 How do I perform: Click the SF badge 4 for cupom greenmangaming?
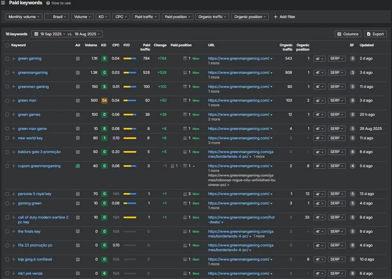(x=352, y=166)
